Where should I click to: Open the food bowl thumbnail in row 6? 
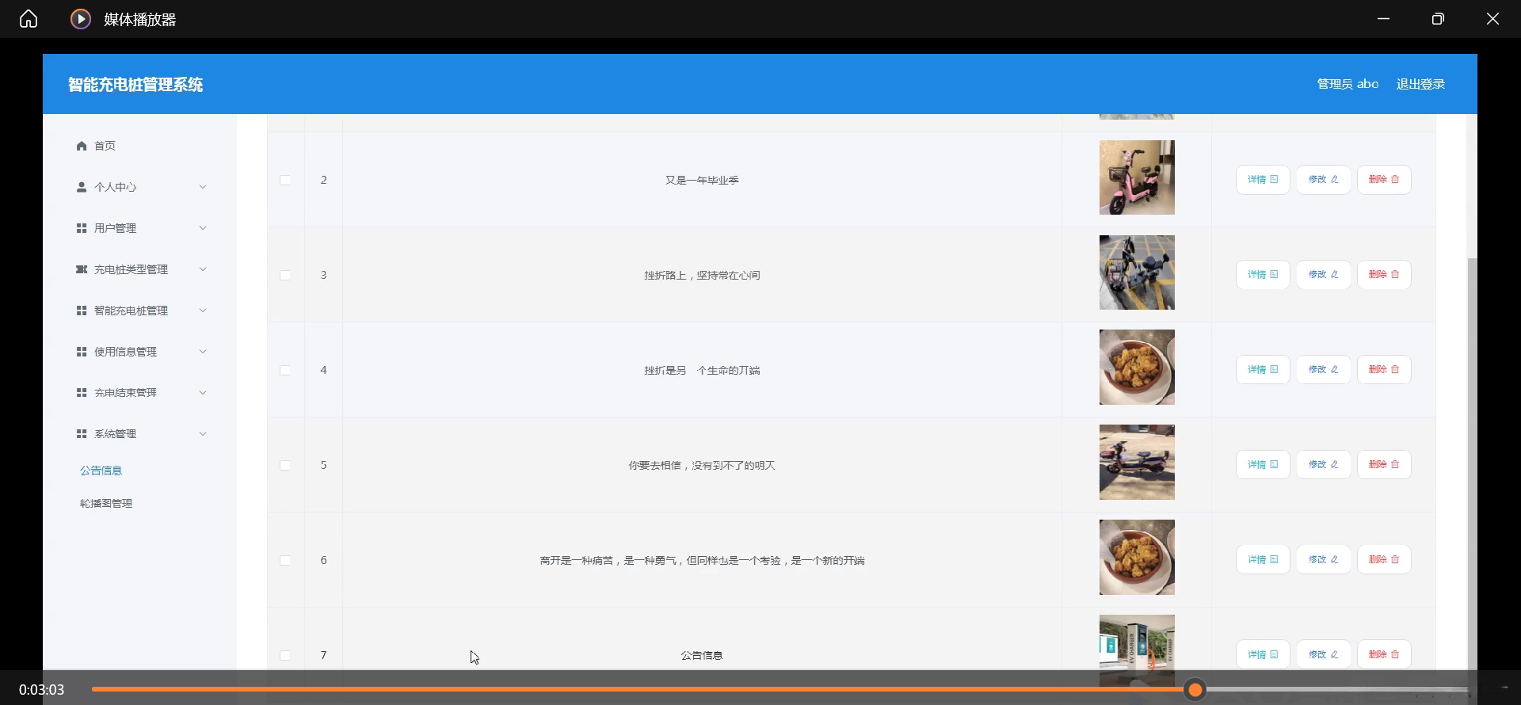pyautogui.click(x=1137, y=558)
